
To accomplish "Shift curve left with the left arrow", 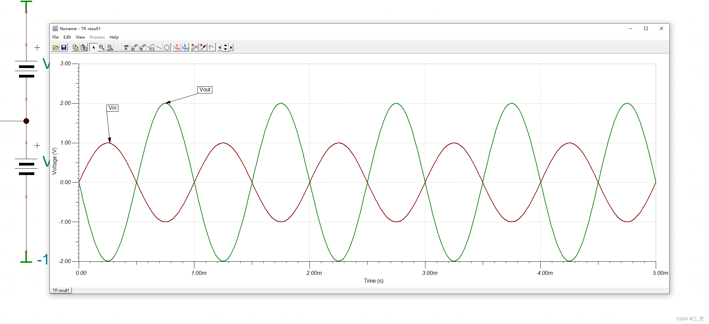I will [220, 48].
